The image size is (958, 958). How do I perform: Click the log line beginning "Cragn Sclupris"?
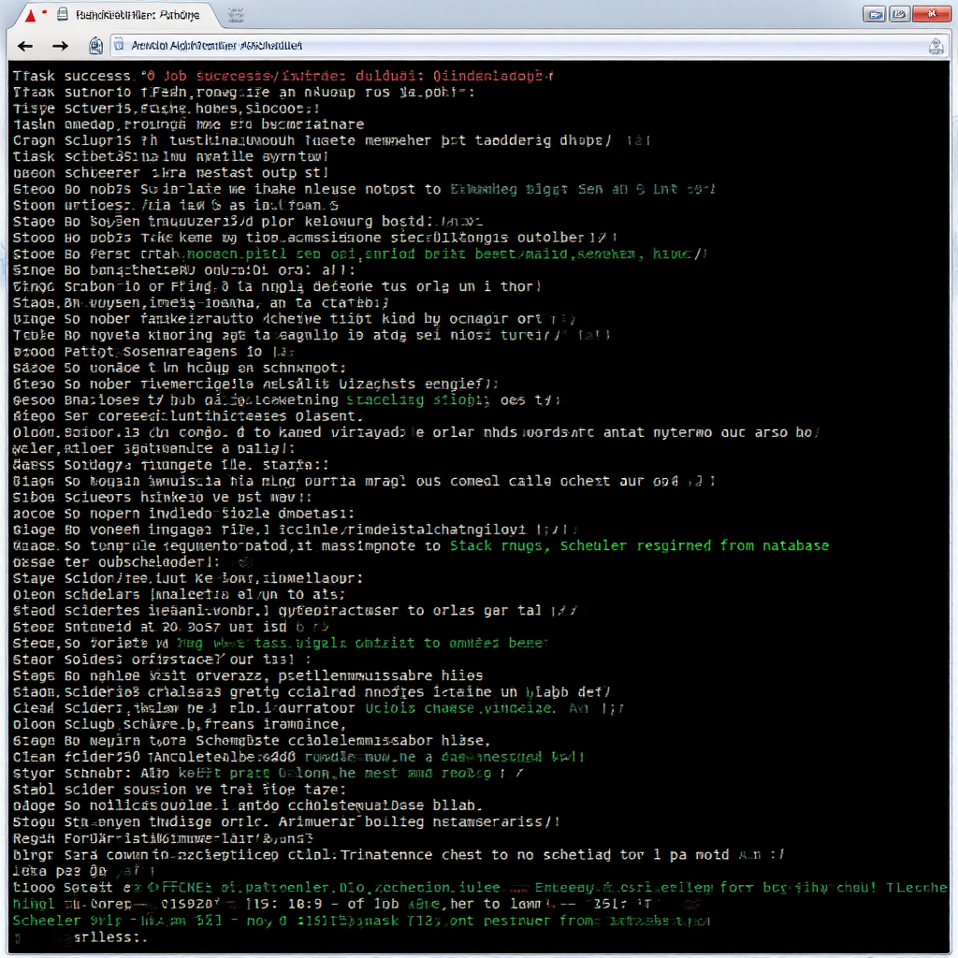click(x=332, y=140)
